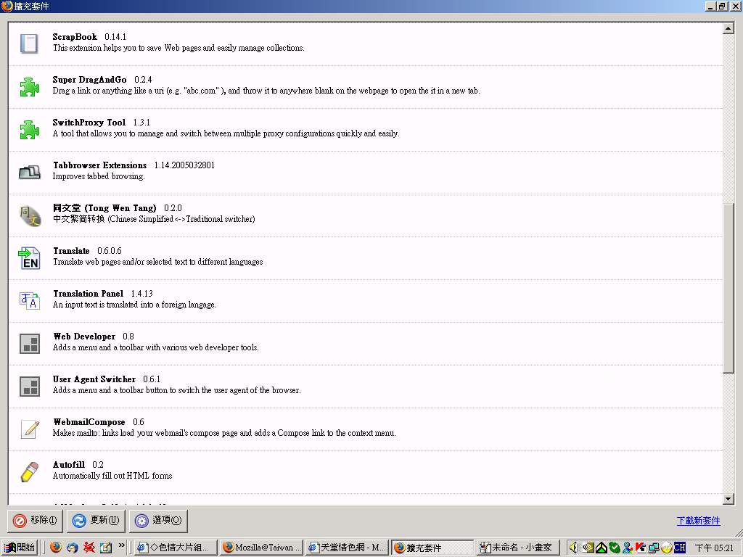
Task: Select the Translate EN icon
Action: [29, 257]
